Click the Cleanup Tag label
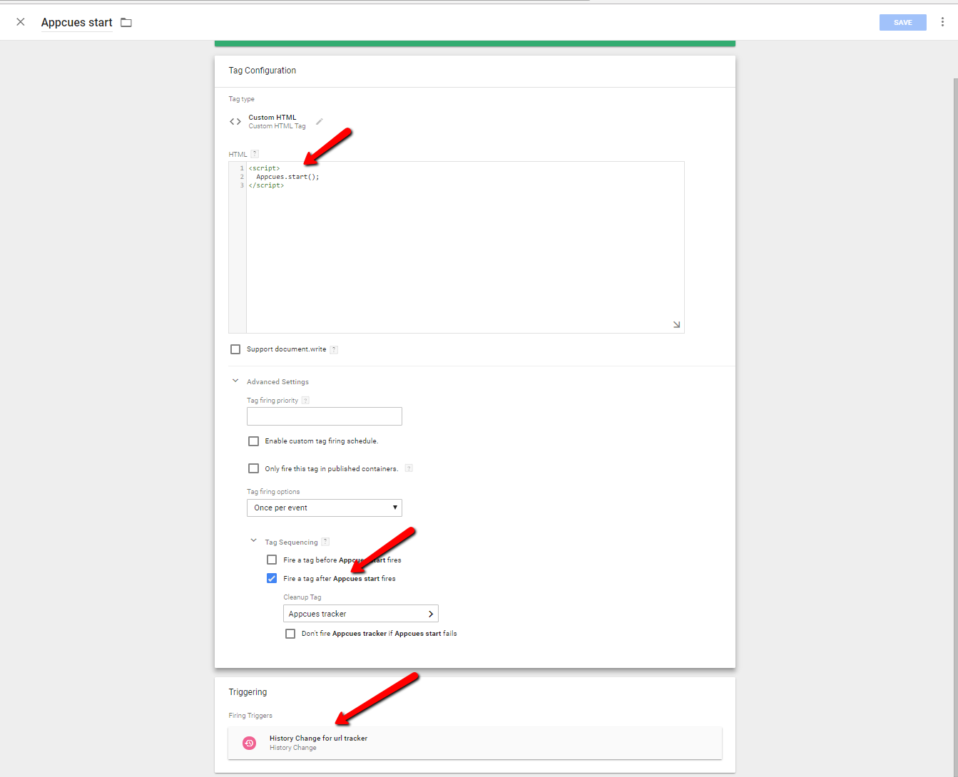958x777 pixels. (x=302, y=597)
